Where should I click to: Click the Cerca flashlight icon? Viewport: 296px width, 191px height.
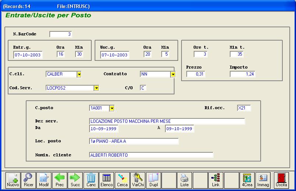(122, 180)
